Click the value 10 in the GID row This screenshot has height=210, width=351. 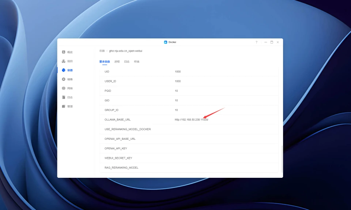(x=176, y=101)
